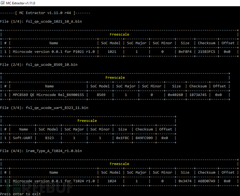240x196 pixels.
Task: Select checksum value 215B3FC5
Action: point(207,52)
